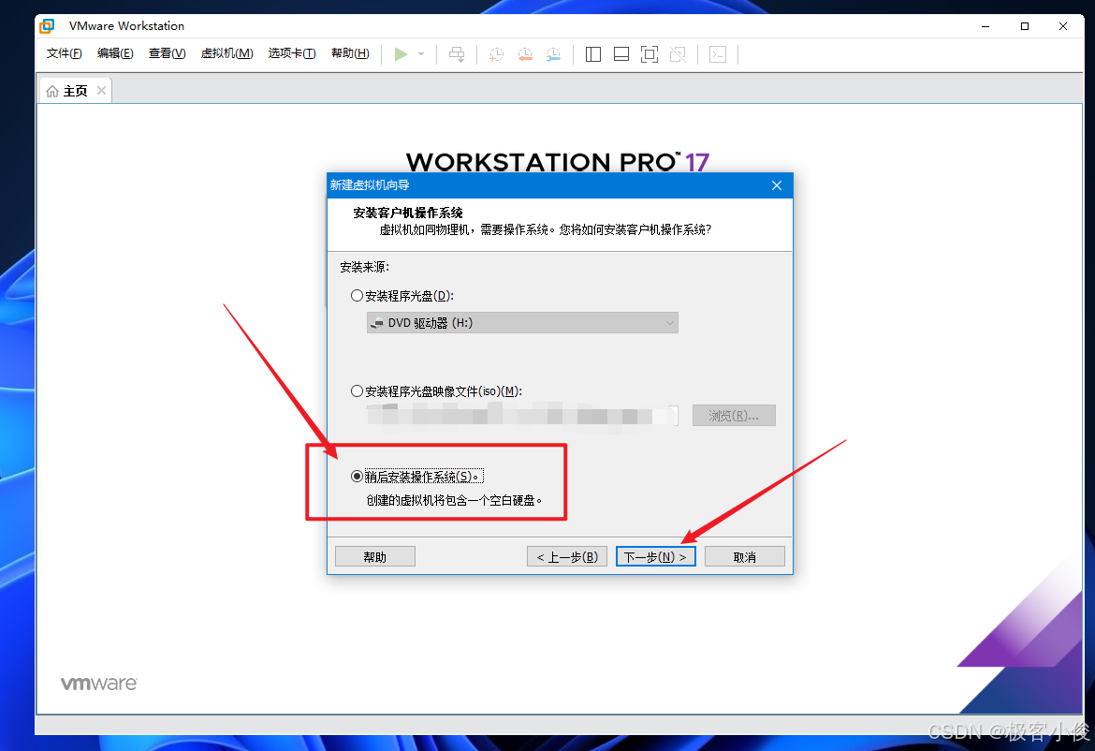Click the 浏览(R)... button
The image size is (1095, 751).
734,416
